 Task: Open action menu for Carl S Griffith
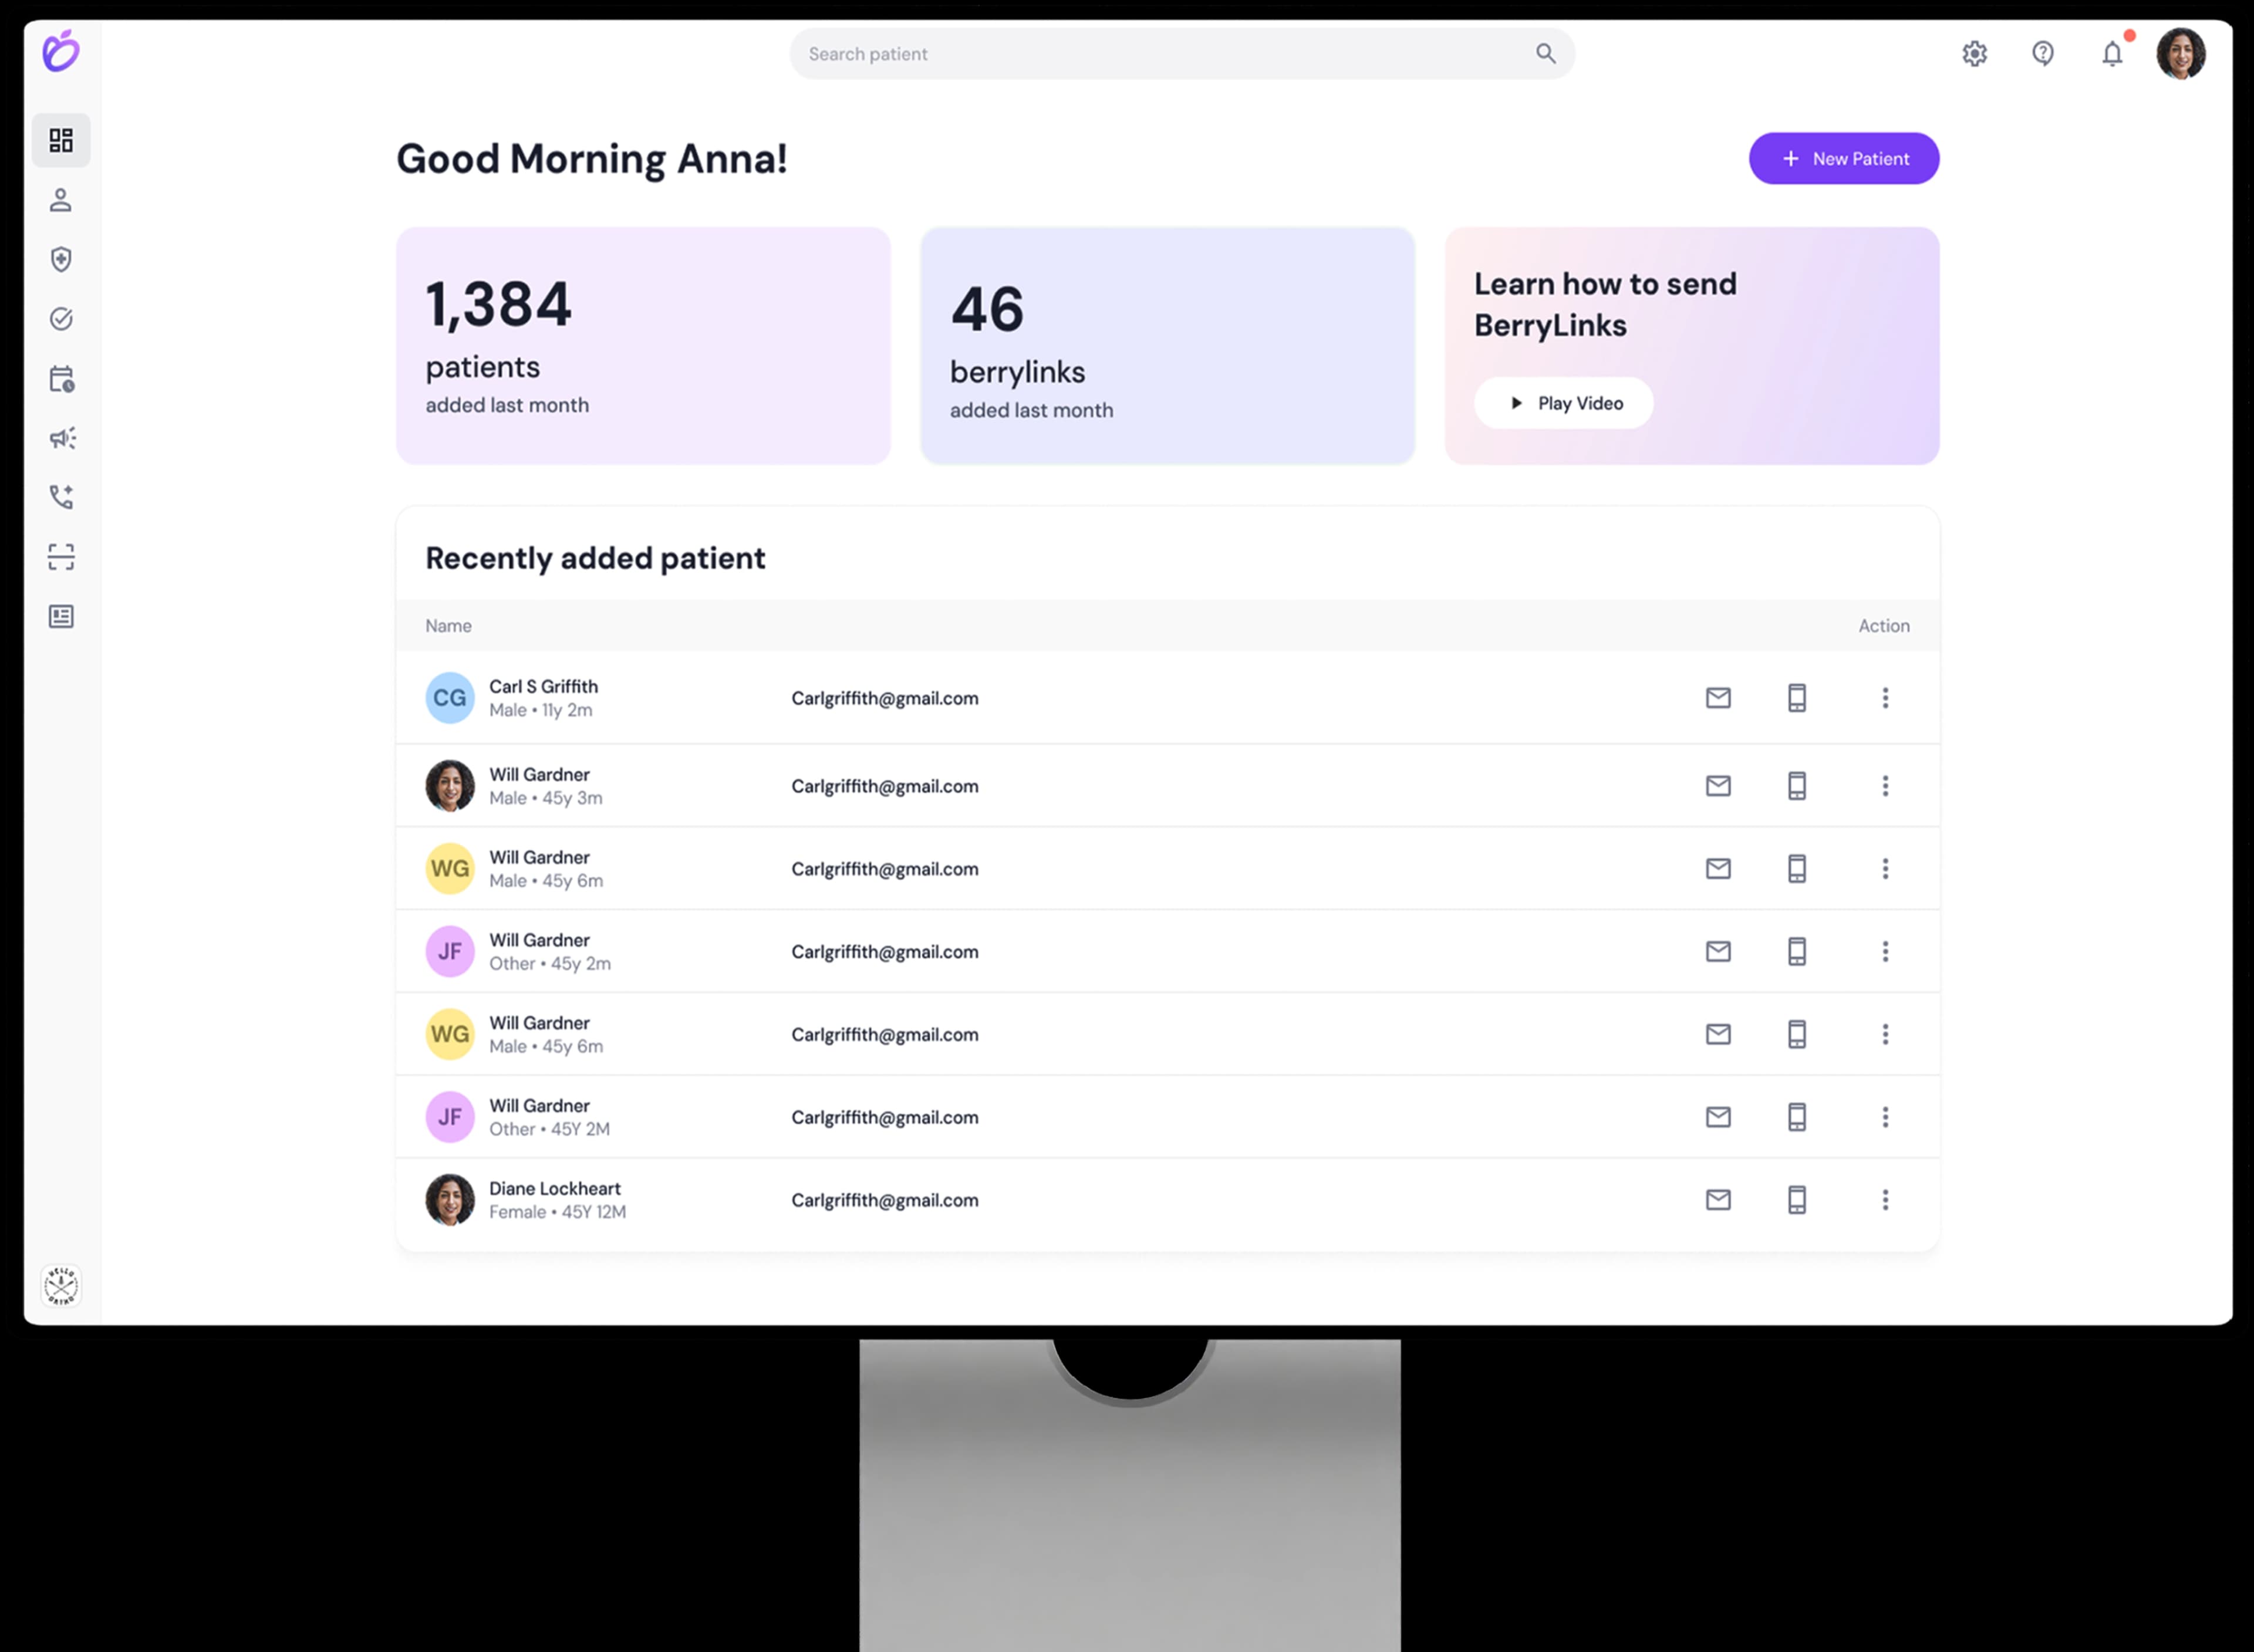tap(1886, 698)
